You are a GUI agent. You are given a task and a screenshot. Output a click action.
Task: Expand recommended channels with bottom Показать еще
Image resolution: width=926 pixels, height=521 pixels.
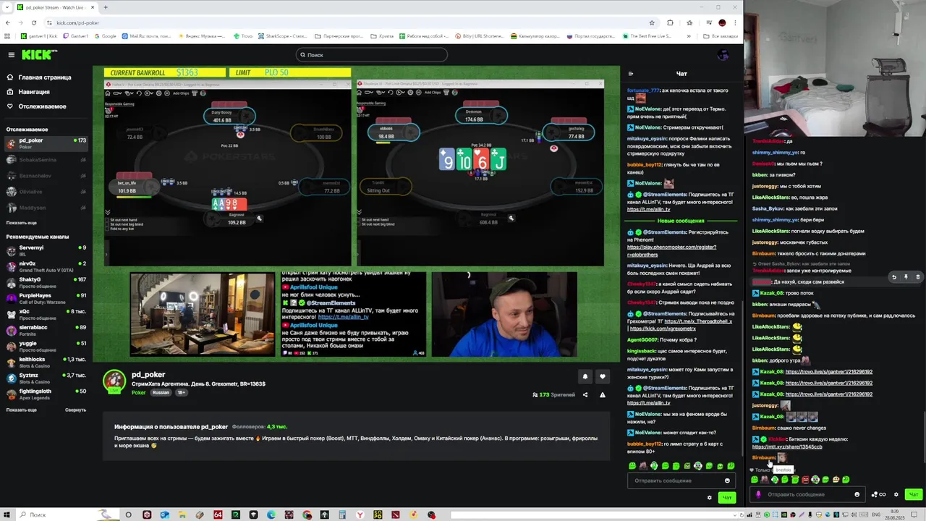[21, 410]
